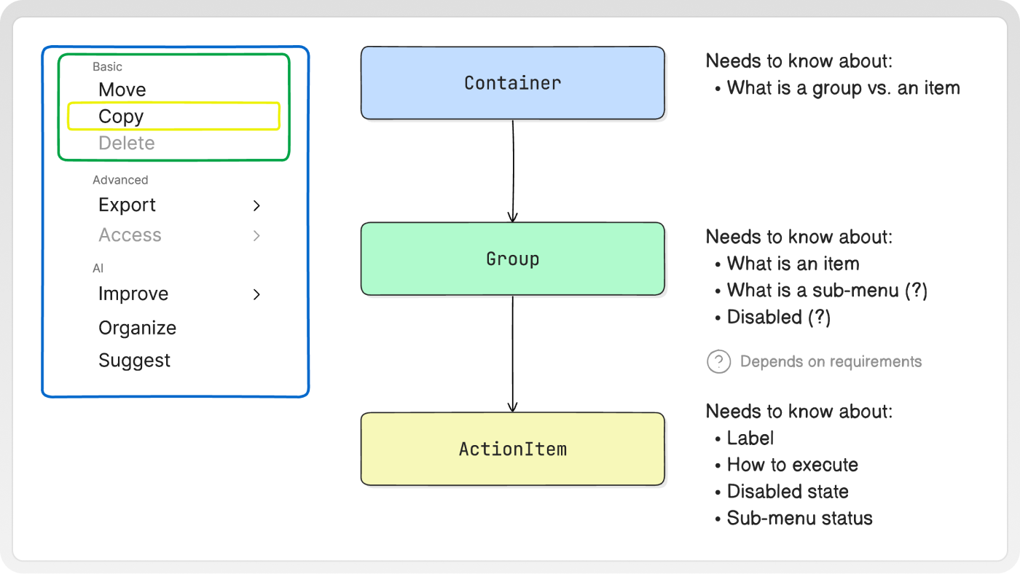Viewport: 1020px width, 574px height.
Task: Click the Sub-menu status bullet text
Action: 800,519
